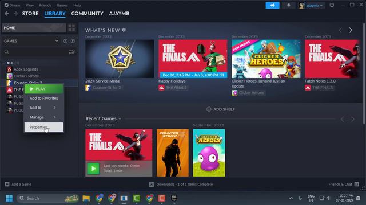Screen dimensions: 366x205
Task: Click Add a Game link
Action: (x=21, y=184)
